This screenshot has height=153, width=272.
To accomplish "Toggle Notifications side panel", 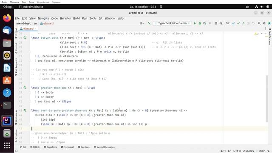I will [270, 37].
